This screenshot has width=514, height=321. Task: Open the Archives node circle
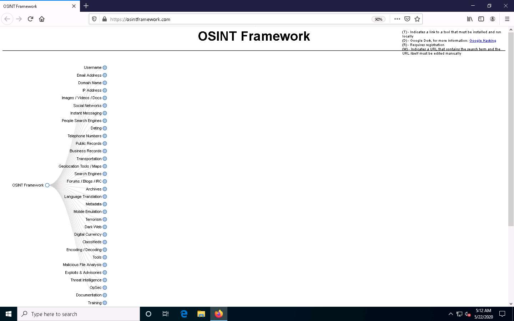tap(105, 189)
